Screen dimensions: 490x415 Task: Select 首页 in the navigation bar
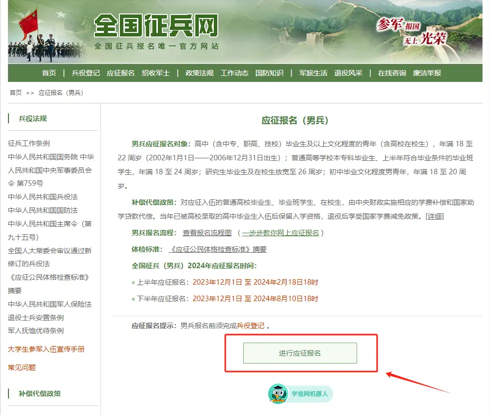pyautogui.click(x=49, y=72)
